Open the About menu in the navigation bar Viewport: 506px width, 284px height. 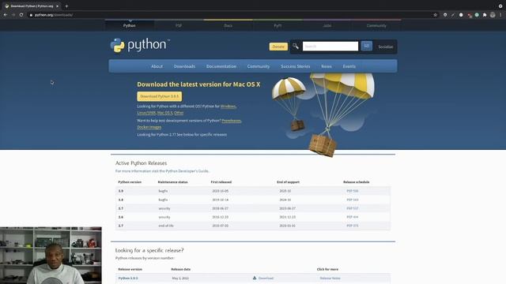pos(157,66)
